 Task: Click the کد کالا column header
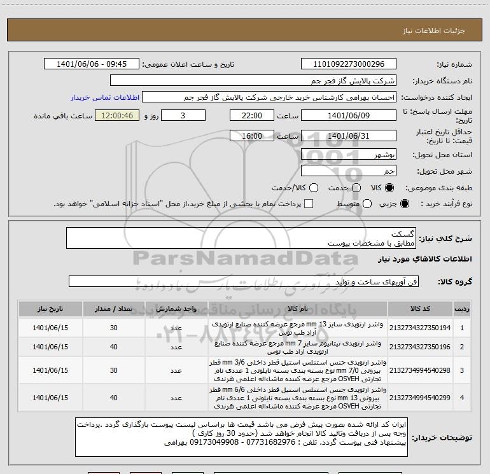coord(420,309)
